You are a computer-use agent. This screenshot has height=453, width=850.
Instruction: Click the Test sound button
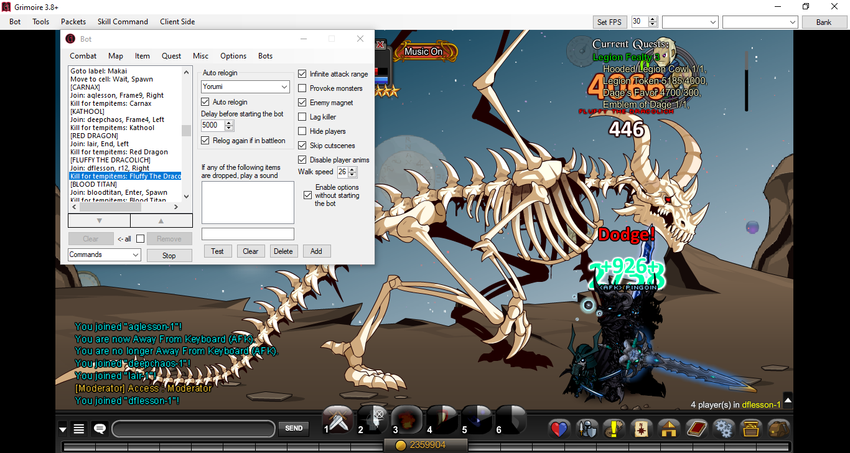coord(217,251)
